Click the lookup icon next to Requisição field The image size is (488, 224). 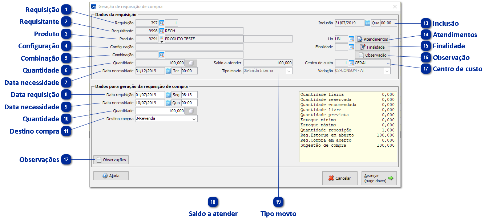pos(162,23)
